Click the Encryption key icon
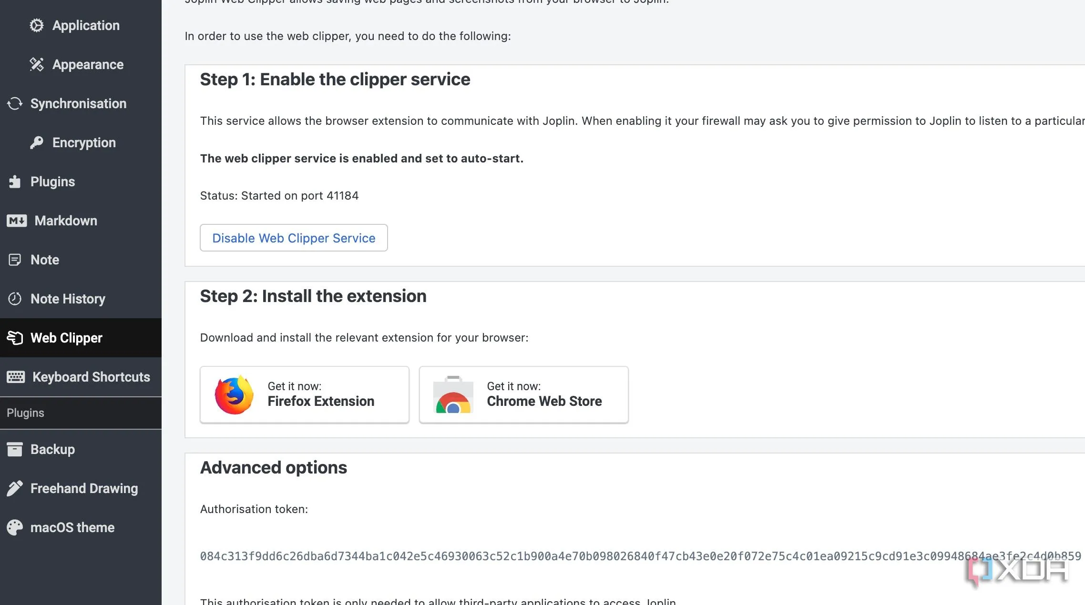 point(37,142)
